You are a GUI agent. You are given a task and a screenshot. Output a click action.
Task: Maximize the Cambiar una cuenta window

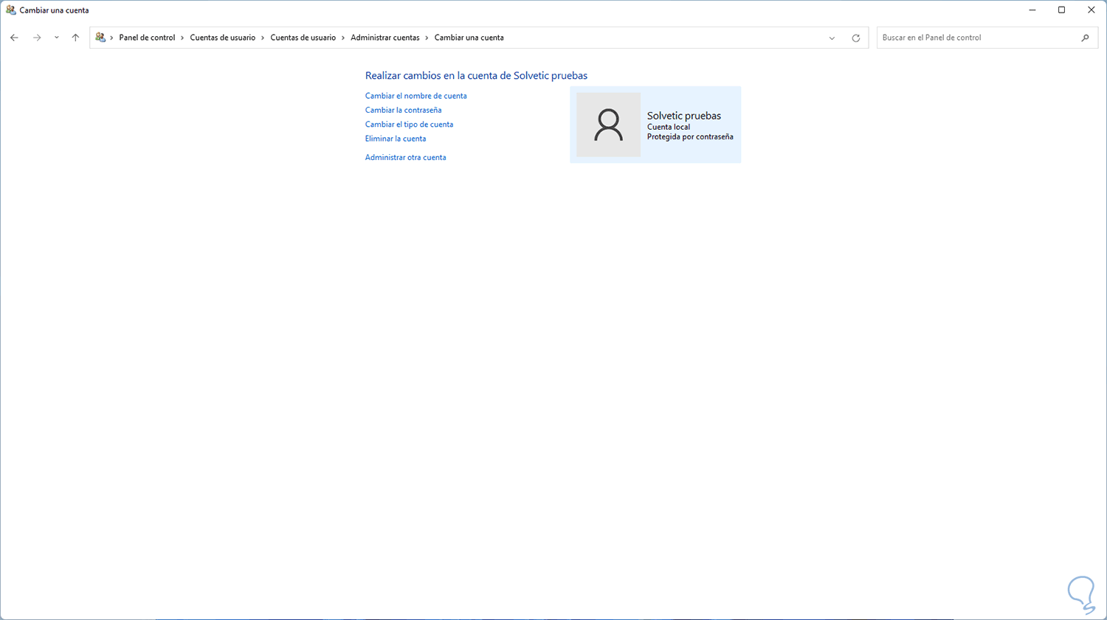(x=1062, y=10)
